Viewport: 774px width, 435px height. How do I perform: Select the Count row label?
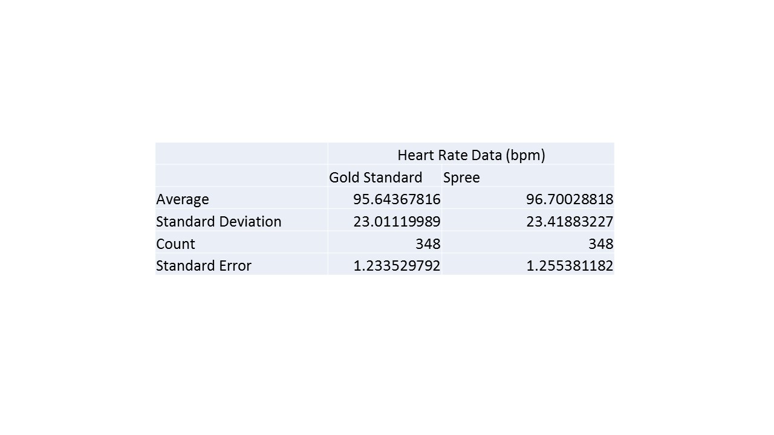click(x=175, y=244)
